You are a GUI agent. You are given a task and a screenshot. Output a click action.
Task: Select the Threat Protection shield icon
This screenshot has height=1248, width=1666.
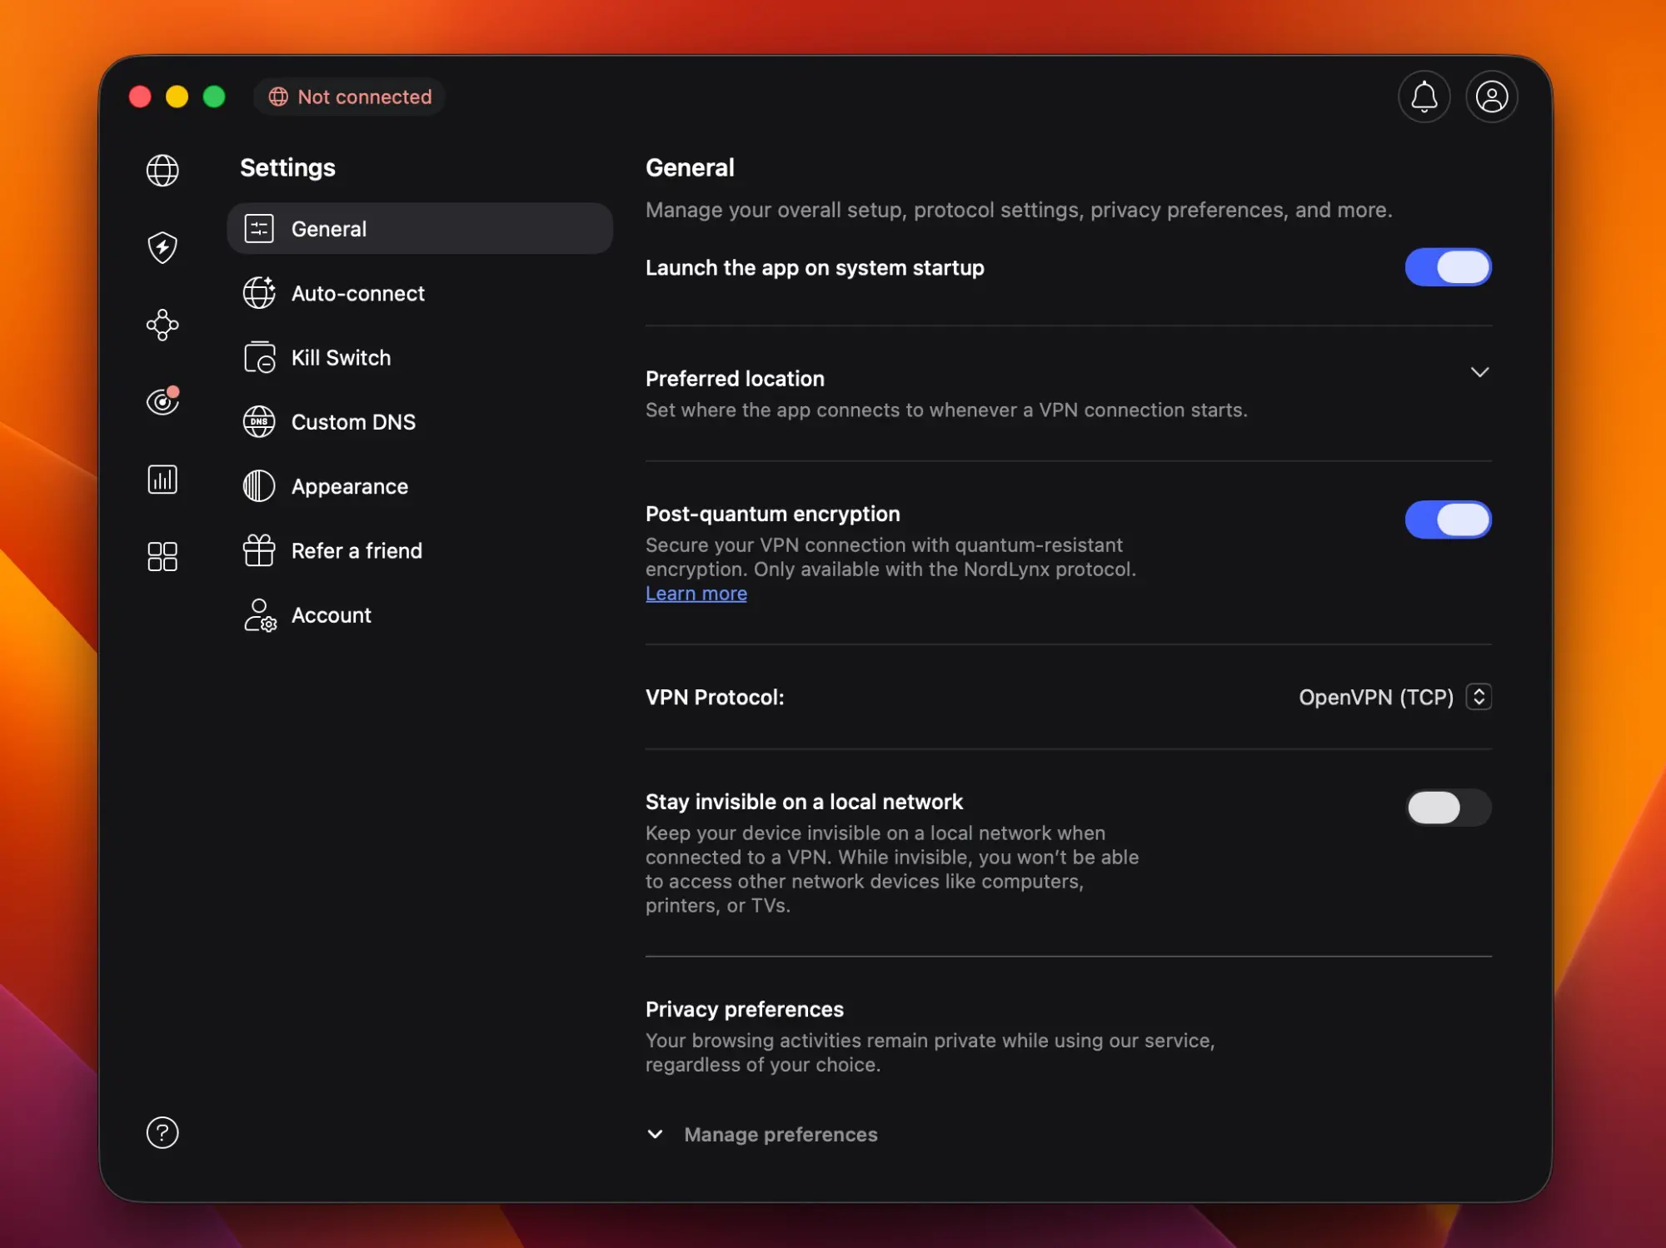[x=162, y=247]
